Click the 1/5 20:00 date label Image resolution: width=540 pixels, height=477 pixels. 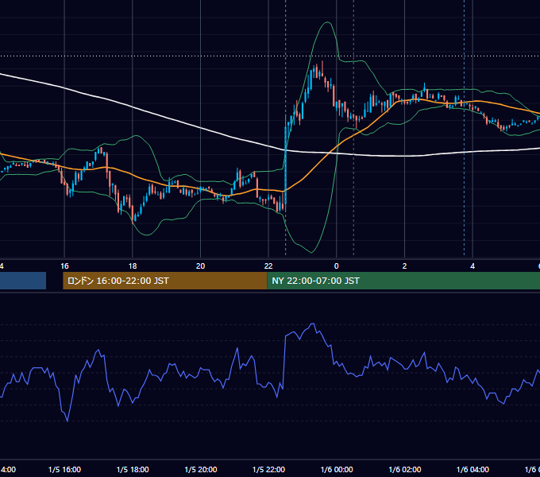click(x=201, y=469)
